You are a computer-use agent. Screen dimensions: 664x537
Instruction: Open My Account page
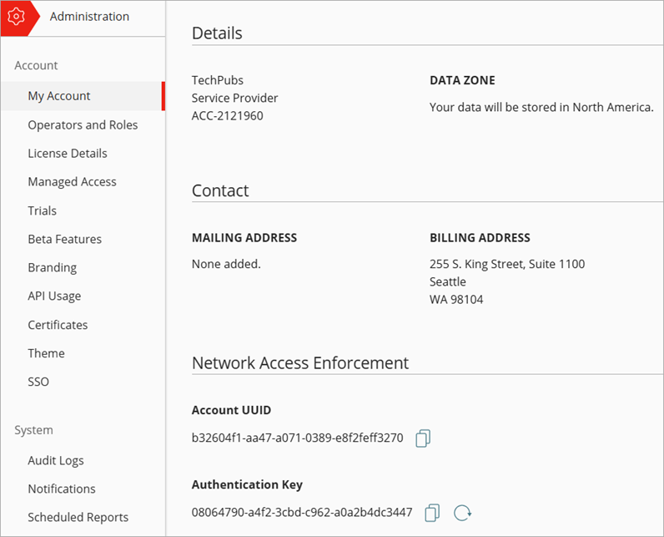(x=59, y=96)
